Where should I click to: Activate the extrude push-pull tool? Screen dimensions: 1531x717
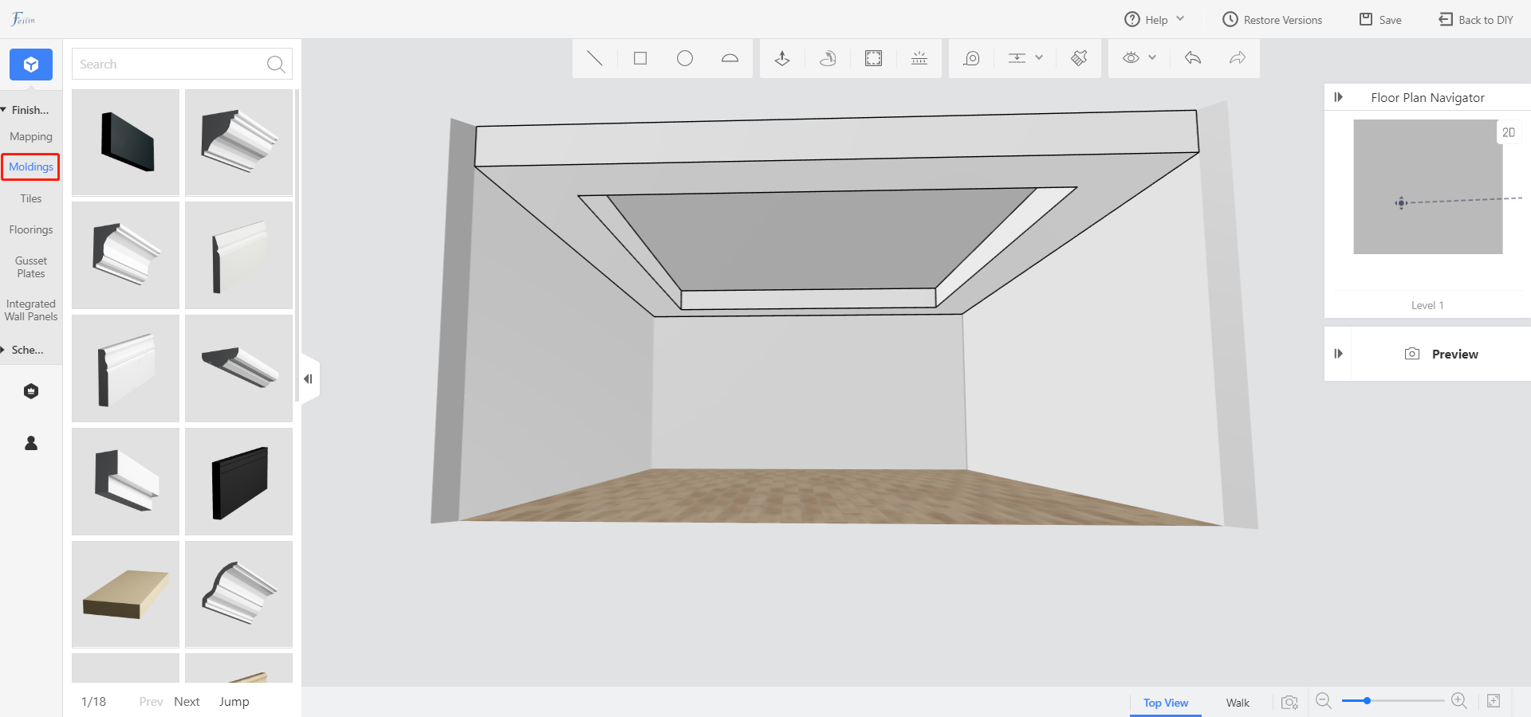pos(782,58)
